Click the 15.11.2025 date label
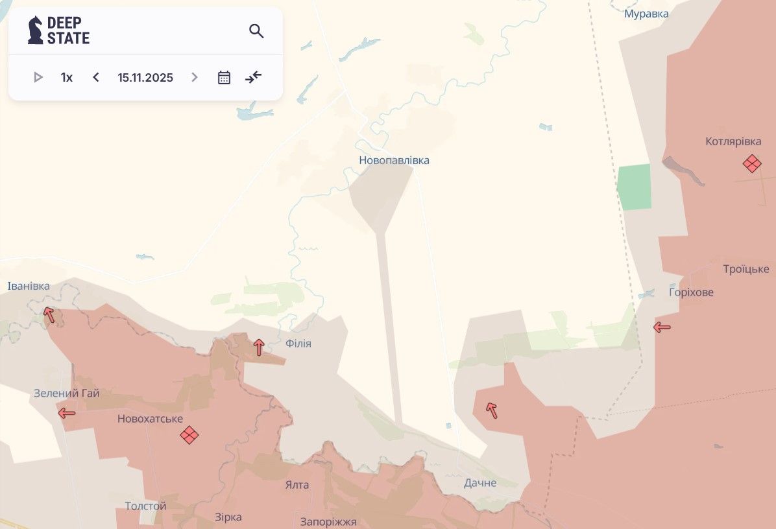Image resolution: width=776 pixels, height=529 pixels. coord(145,78)
